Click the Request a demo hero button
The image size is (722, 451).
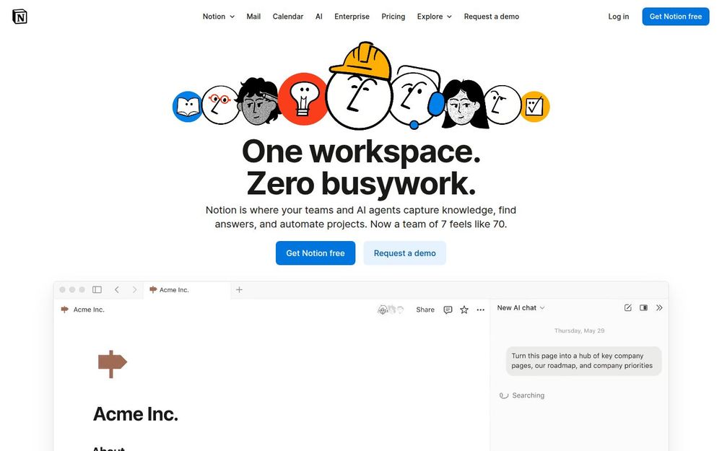pyautogui.click(x=405, y=253)
